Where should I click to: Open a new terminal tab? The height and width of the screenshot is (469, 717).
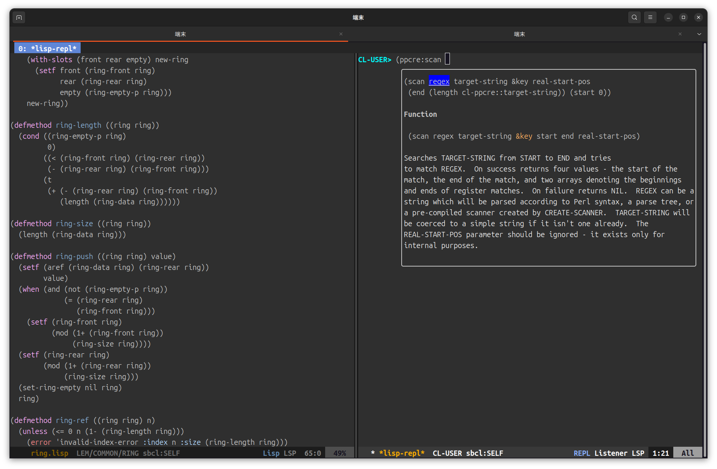[19, 17]
